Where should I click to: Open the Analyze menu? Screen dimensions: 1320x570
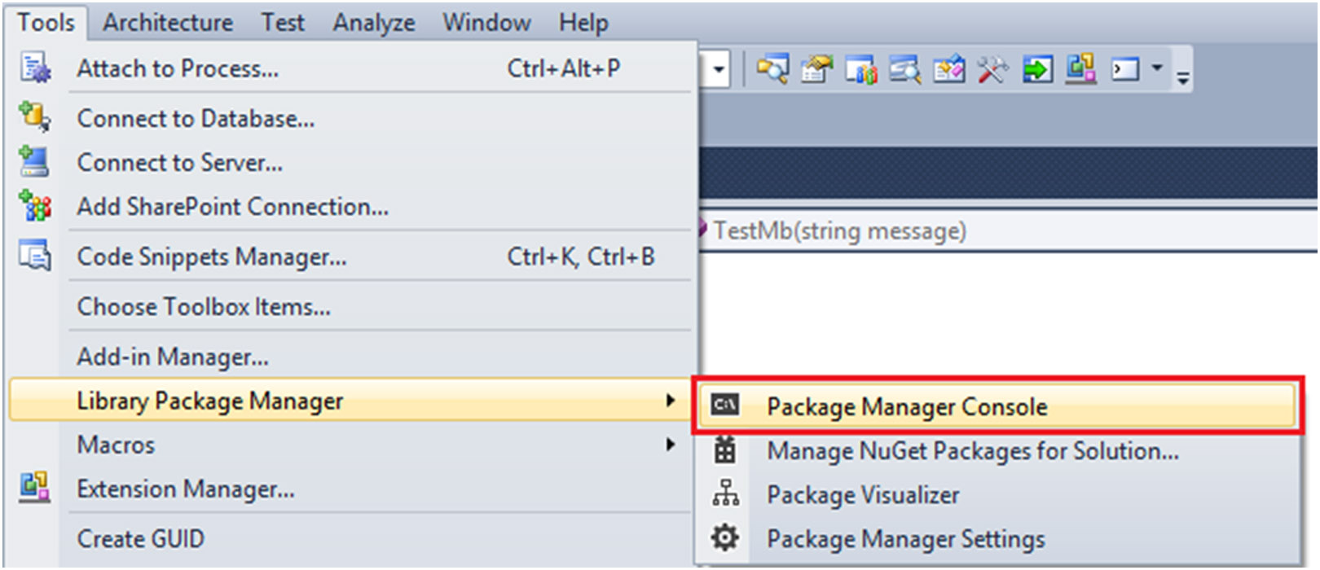click(373, 23)
